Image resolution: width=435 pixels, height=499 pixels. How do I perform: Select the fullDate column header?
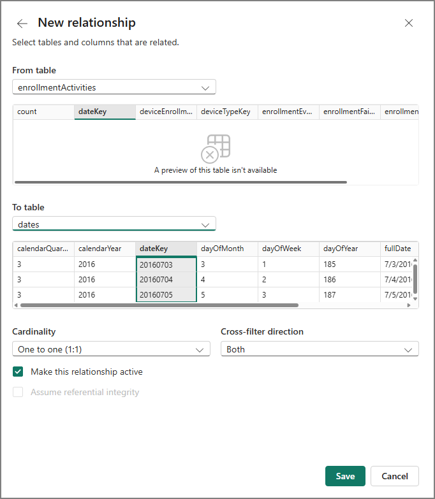point(399,249)
